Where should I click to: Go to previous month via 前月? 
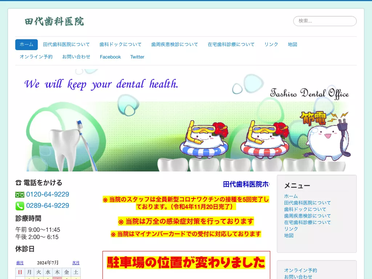pos(20,263)
